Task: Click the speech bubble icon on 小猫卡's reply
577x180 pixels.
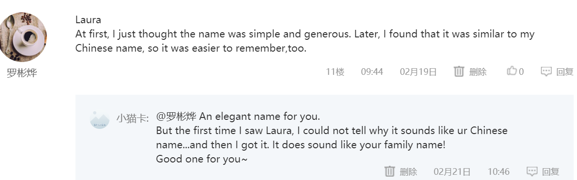Action: (x=532, y=171)
